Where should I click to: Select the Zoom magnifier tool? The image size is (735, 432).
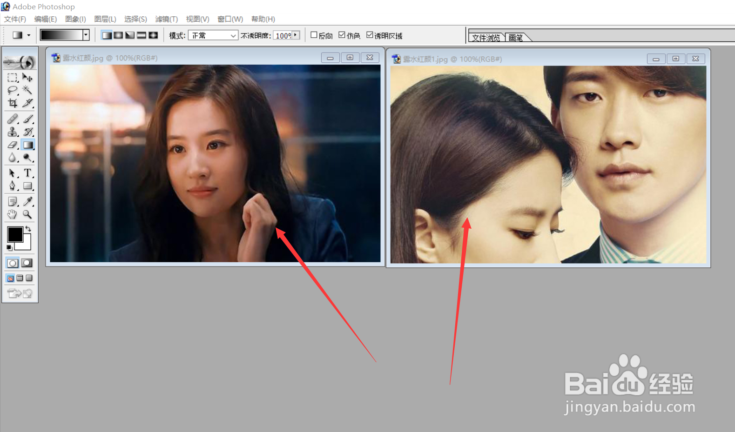click(27, 214)
